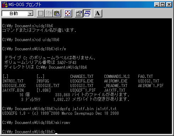Switch to full screen with the arrows icon

click(x=68, y=13)
